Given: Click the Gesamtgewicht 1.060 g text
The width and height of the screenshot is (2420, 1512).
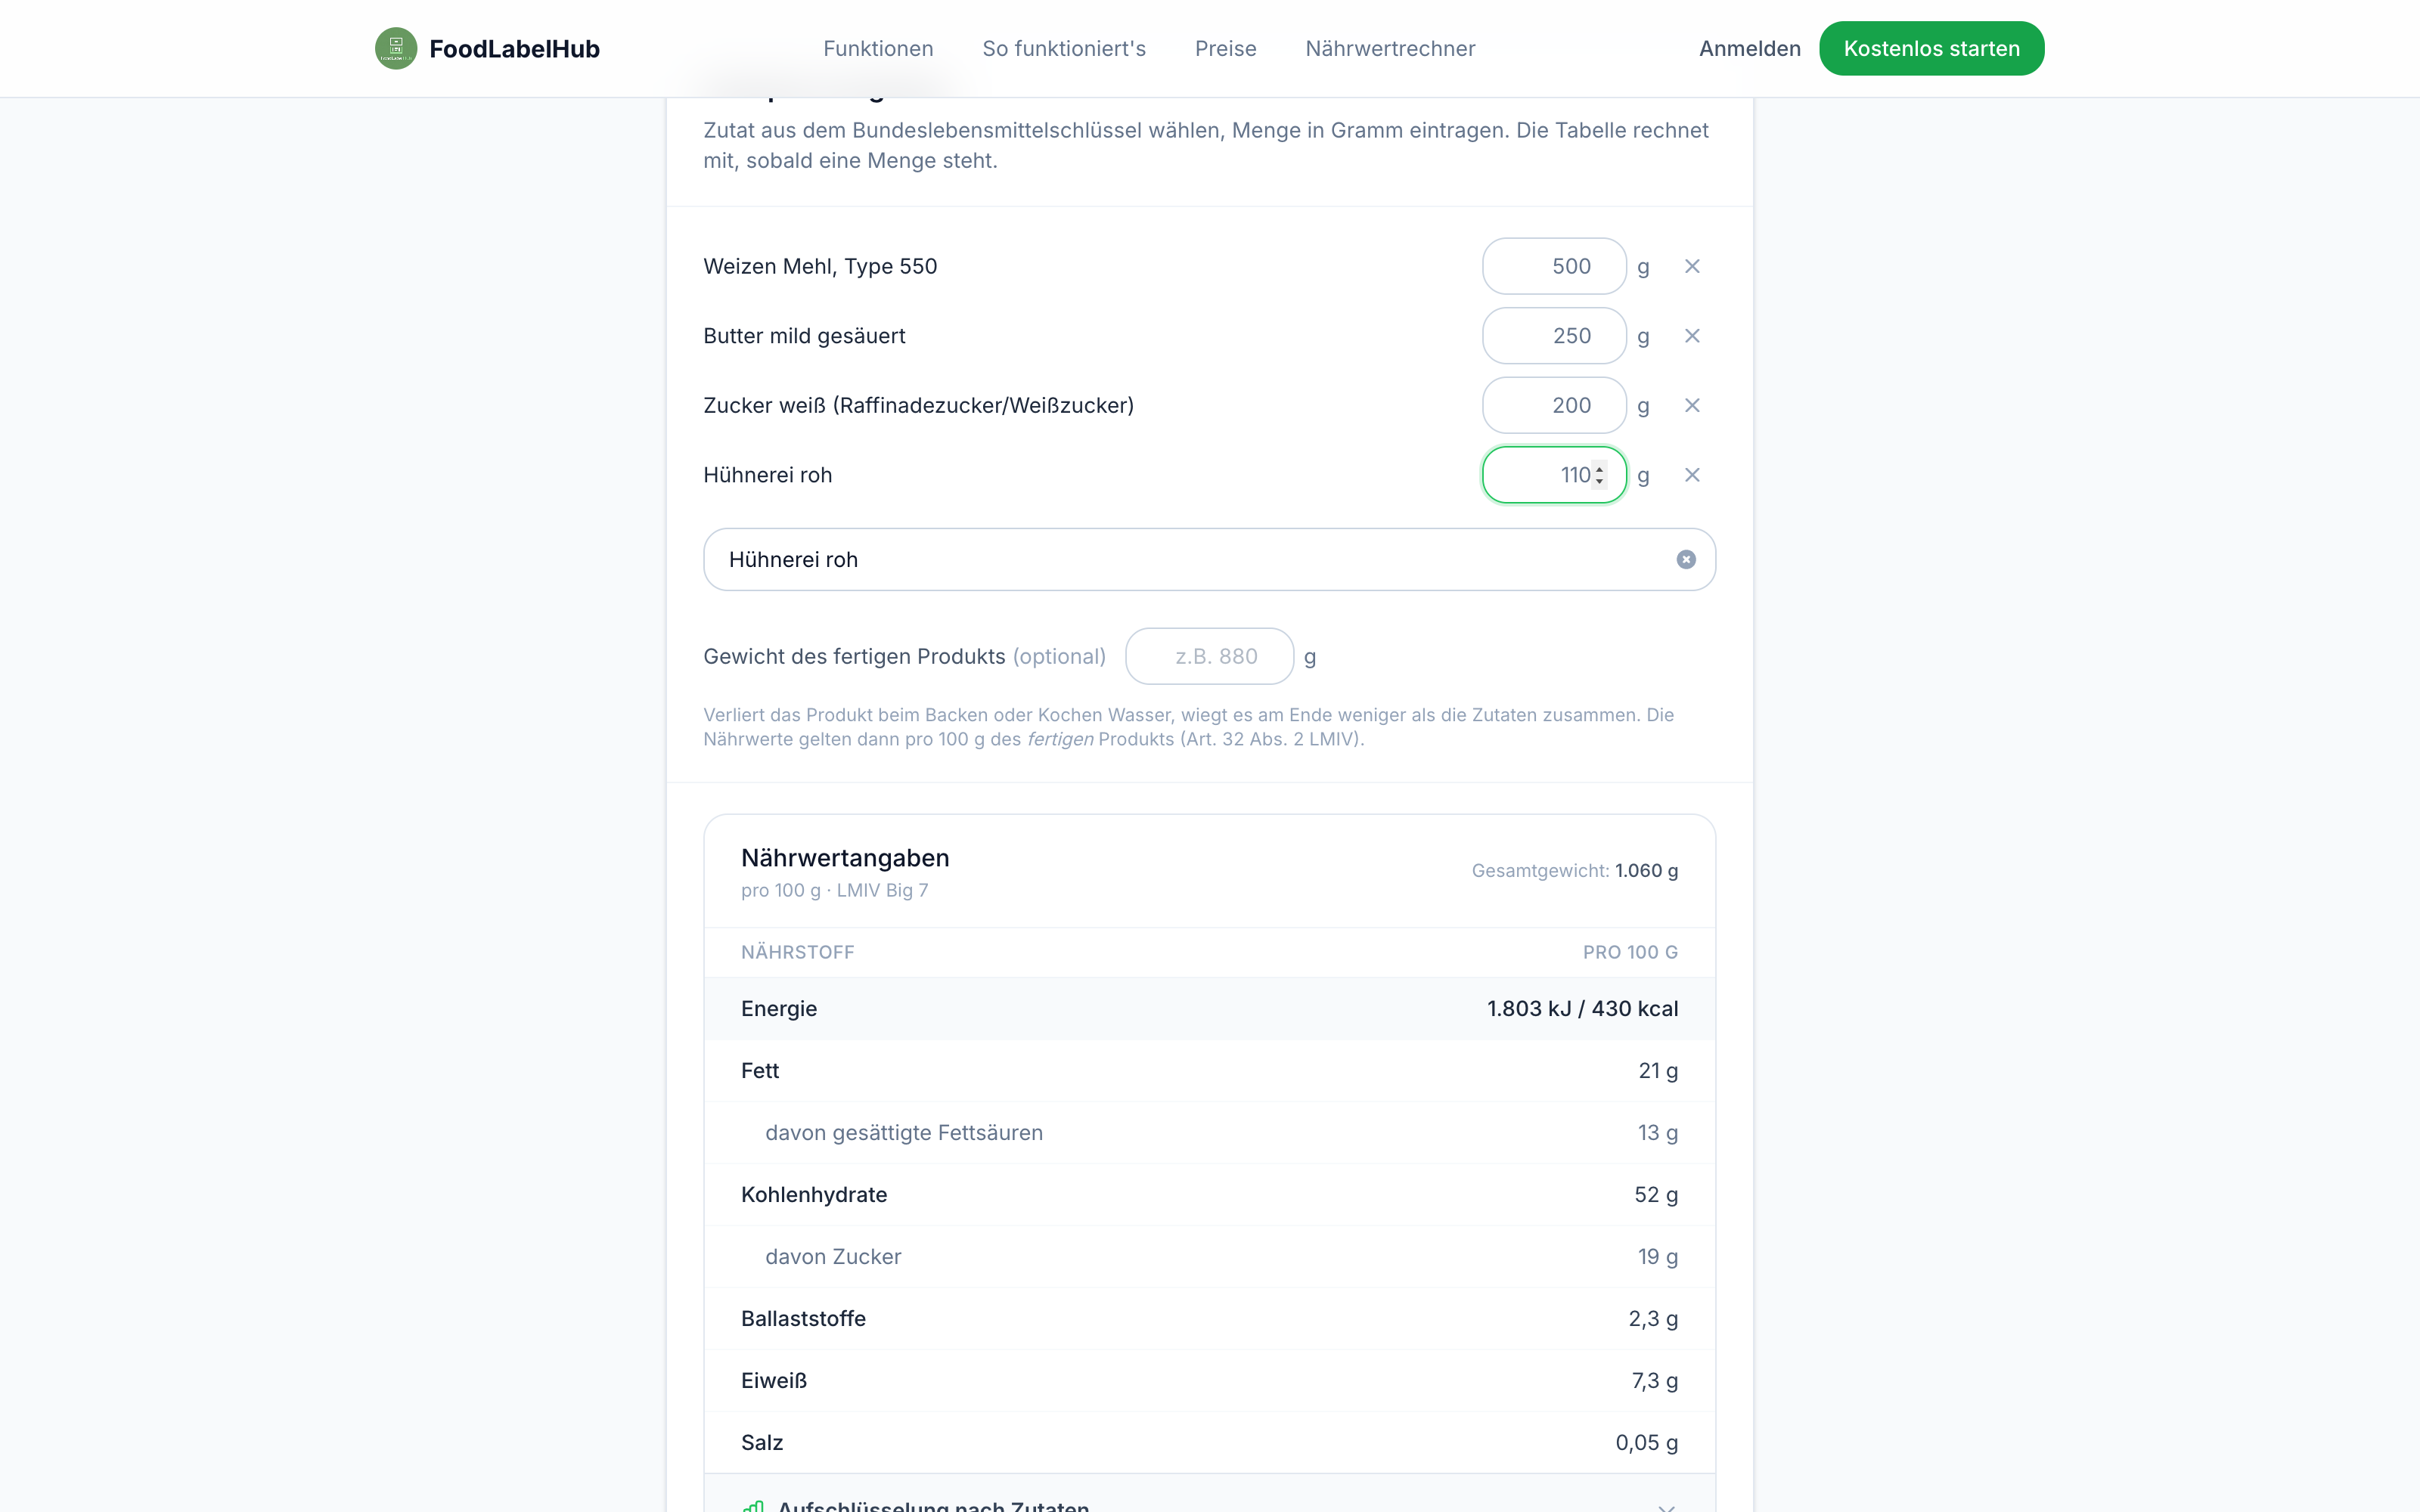Looking at the screenshot, I should click(x=1574, y=870).
